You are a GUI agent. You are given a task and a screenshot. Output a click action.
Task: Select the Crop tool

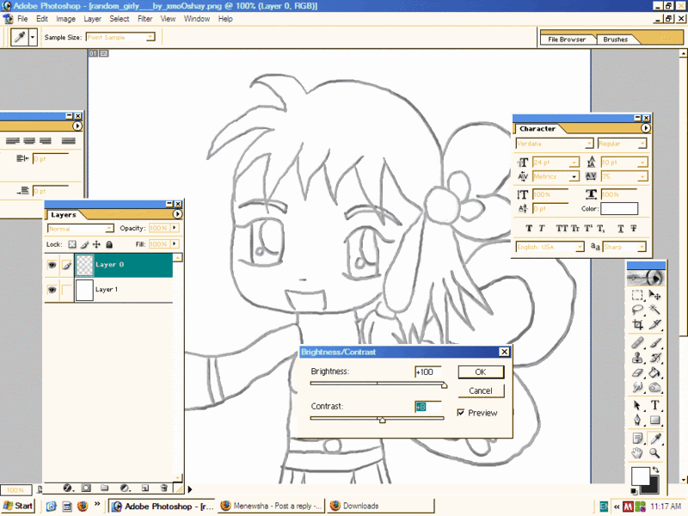(637, 325)
